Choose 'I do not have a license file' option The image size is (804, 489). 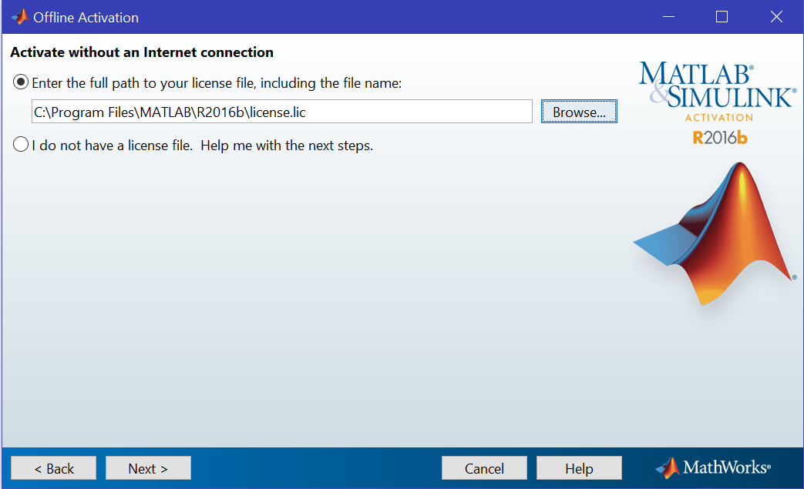[21, 145]
